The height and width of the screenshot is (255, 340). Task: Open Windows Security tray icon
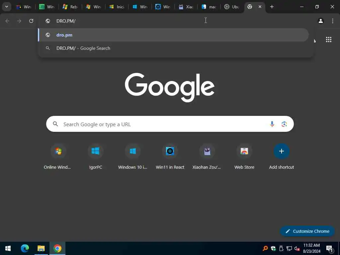pyautogui.click(x=273, y=248)
